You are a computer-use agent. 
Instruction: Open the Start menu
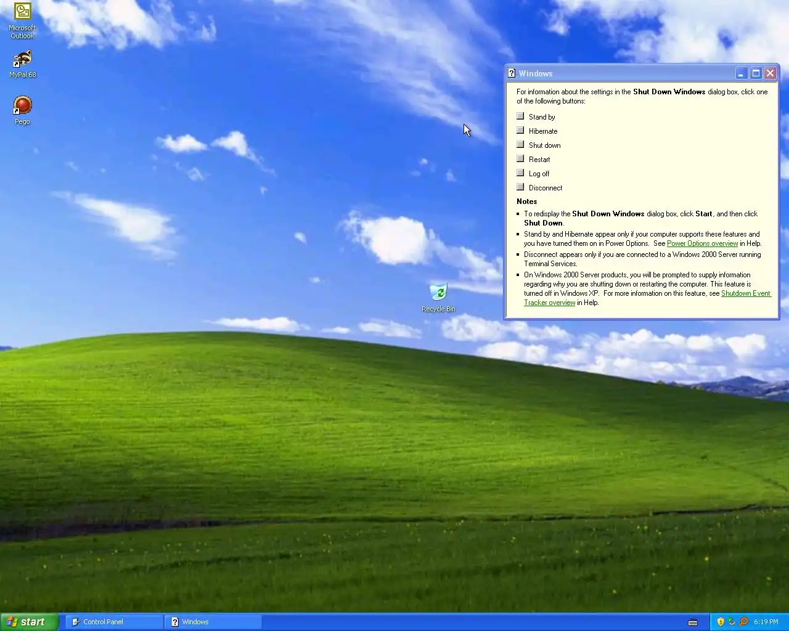tap(29, 622)
